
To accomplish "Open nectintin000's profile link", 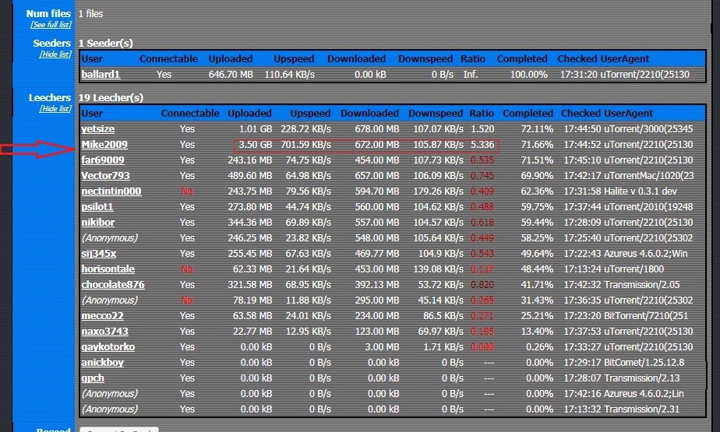I will tap(111, 191).
